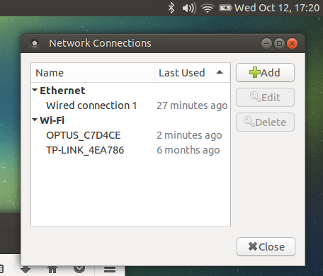Select the TP-LINK_4EA786 Wi-Fi connection
The width and height of the screenshot is (323, 276).
pos(130,150)
